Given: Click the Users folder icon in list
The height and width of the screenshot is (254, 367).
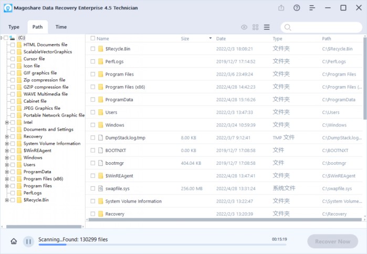Looking at the screenshot, I should (100, 112).
